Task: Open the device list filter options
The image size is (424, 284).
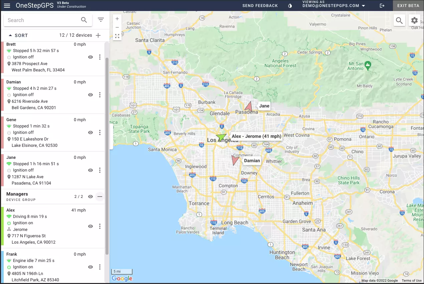Action: click(101, 20)
